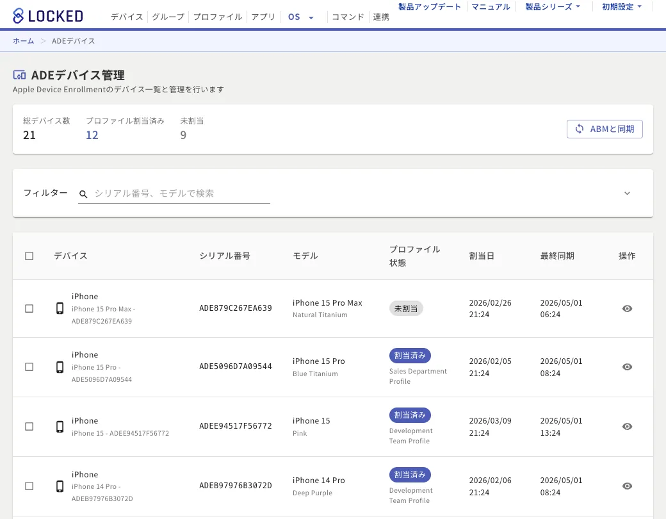Click 割当済み chip for Sales Department Profile
The width and height of the screenshot is (666, 519).
pos(410,356)
